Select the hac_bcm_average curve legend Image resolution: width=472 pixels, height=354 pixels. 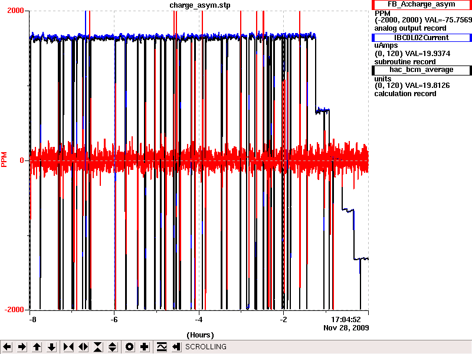pyautogui.click(x=421, y=70)
